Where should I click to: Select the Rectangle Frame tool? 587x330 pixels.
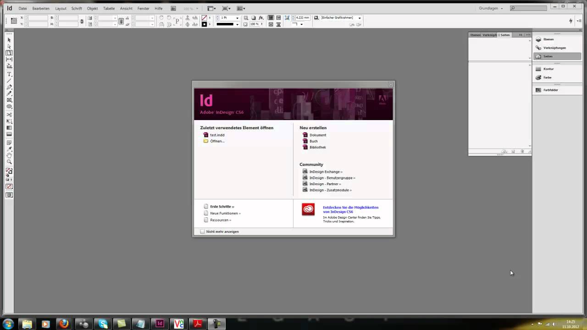[x=9, y=100]
